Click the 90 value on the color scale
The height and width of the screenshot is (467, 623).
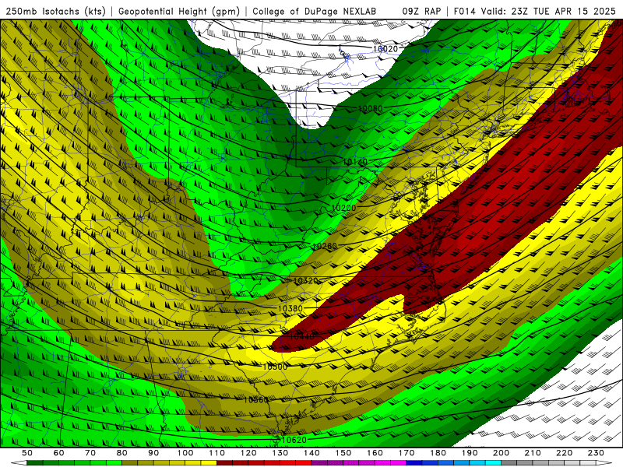coord(153,453)
